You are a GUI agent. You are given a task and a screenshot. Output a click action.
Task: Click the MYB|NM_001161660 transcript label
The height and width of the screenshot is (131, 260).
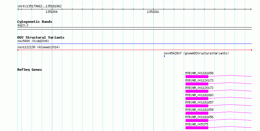pos(199,95)
